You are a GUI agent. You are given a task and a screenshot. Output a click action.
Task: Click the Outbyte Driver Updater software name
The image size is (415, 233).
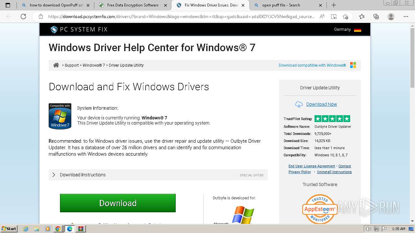click(333, 127)
